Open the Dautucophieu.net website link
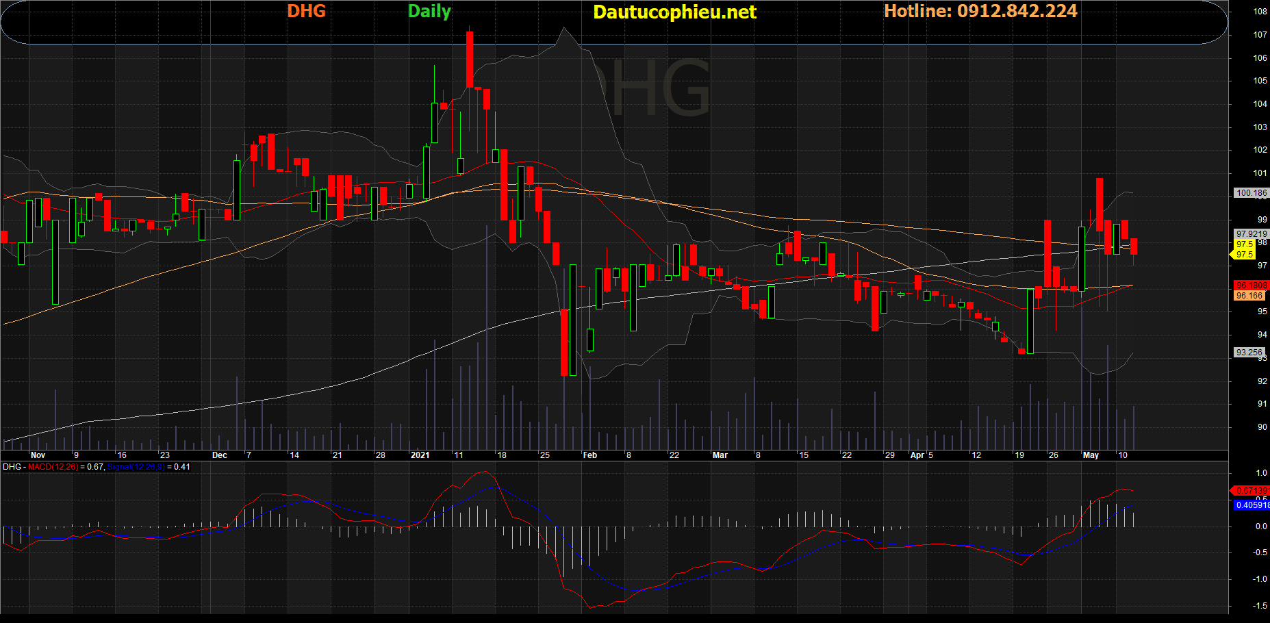Image resolution: width=1270 pixels, height=623 pixels. 674,12
